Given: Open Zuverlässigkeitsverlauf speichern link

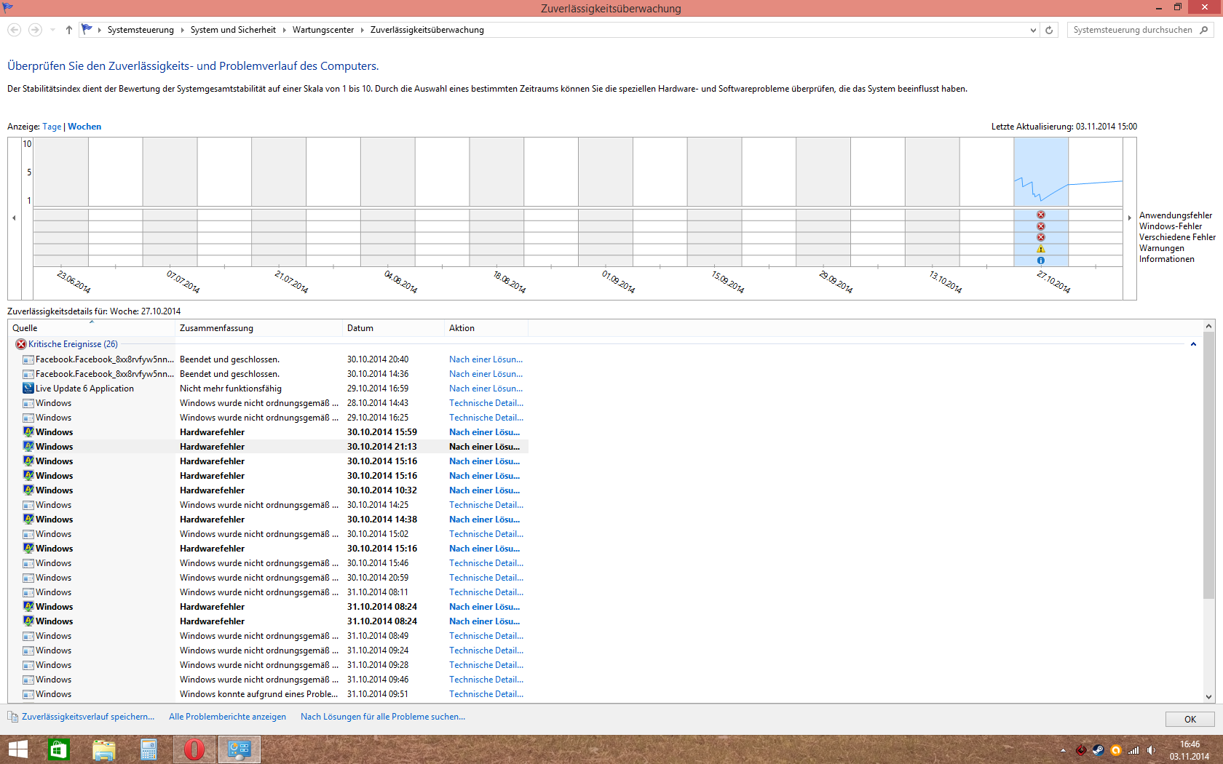Looking at the screenshot, I should [x=88, y=717].
